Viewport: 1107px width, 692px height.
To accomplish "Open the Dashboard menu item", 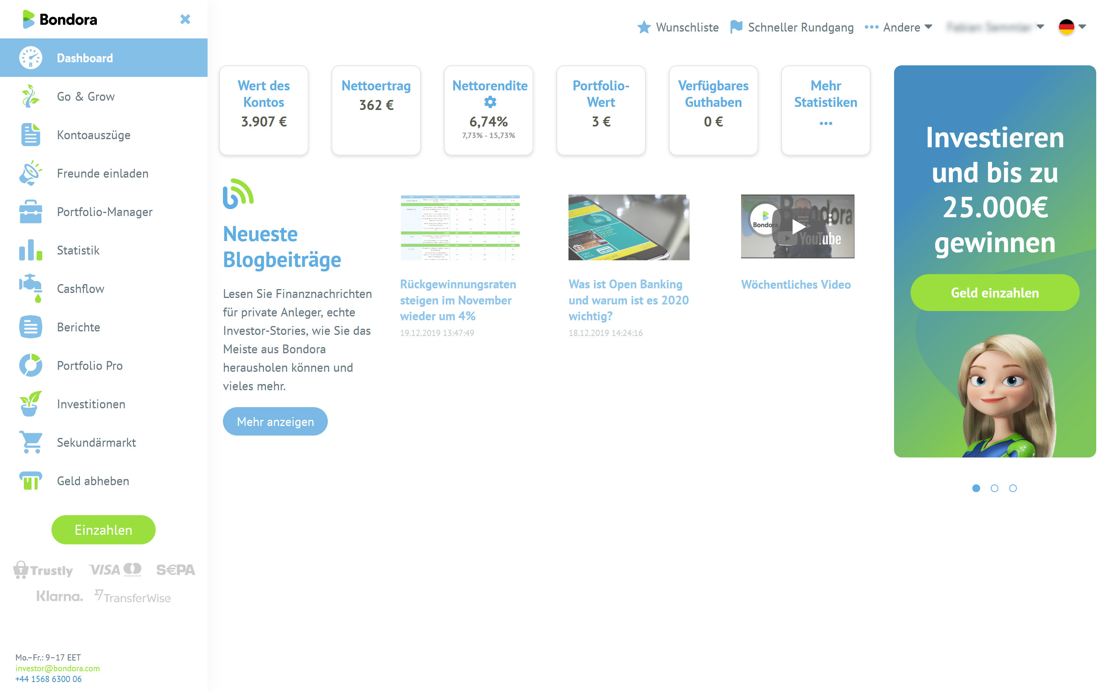I will (x=104, y=58).
